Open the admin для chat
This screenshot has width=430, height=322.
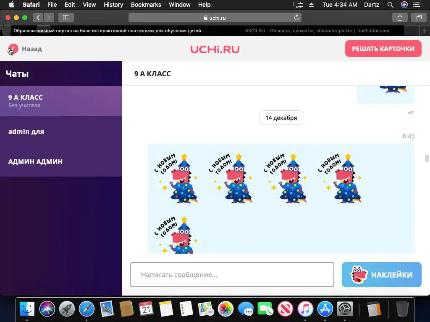click(x=61, y=131)
